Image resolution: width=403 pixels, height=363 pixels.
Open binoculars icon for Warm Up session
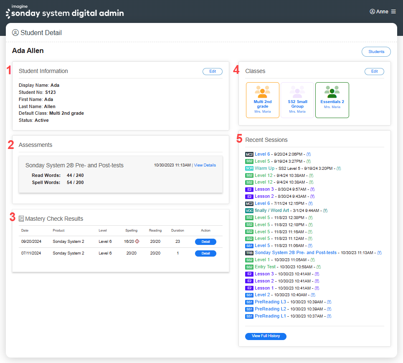click(339, 169)
